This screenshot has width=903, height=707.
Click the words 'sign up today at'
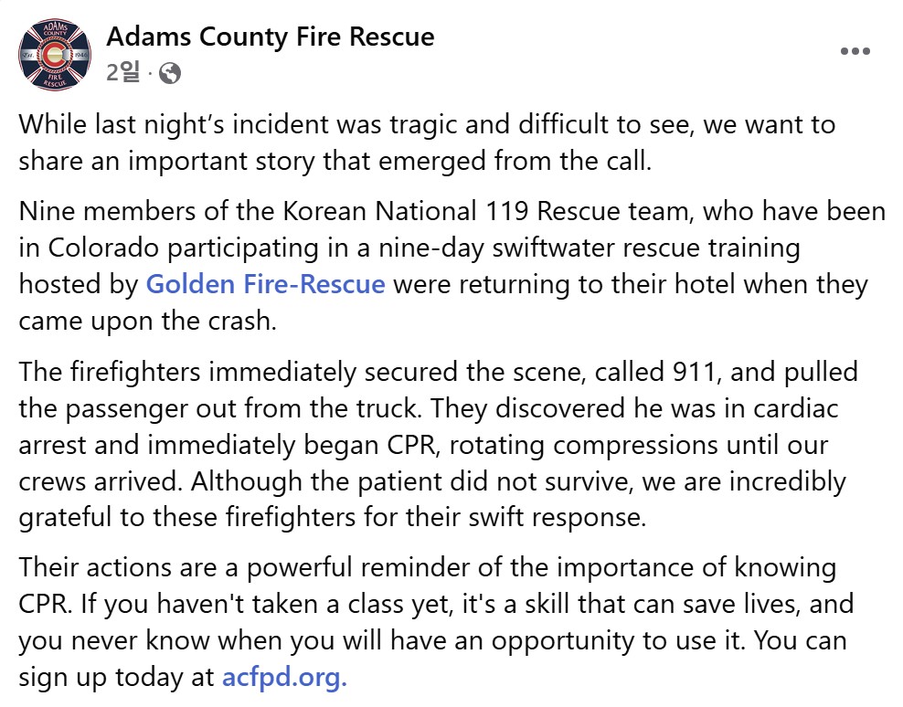[116, 678]
